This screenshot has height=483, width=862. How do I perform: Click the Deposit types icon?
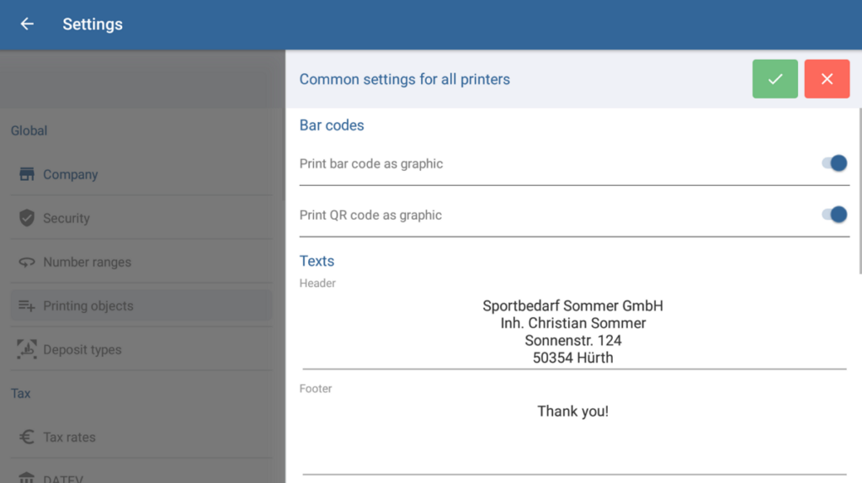tap(27, 349)
